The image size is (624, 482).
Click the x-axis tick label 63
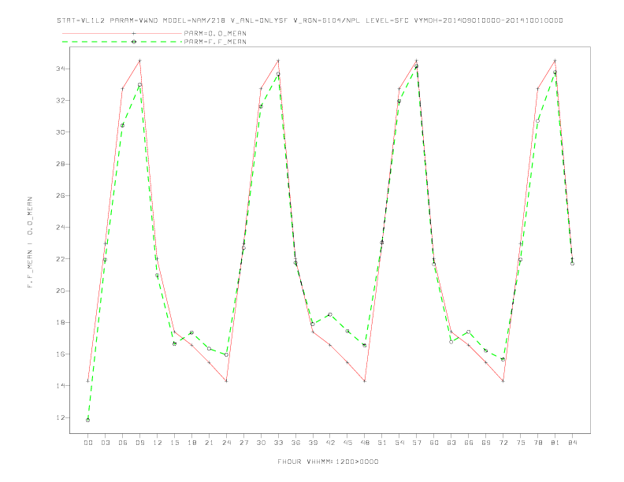pos(451,443)
